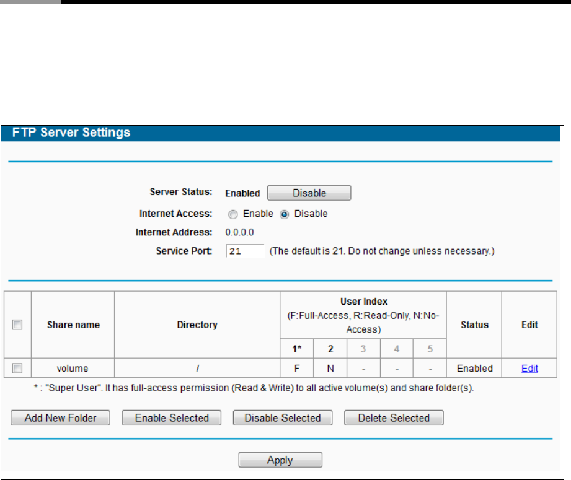The width and height of the screenshot is (571, 480).
Task: Click the 'User Index' header text
Action: point(364,302)
